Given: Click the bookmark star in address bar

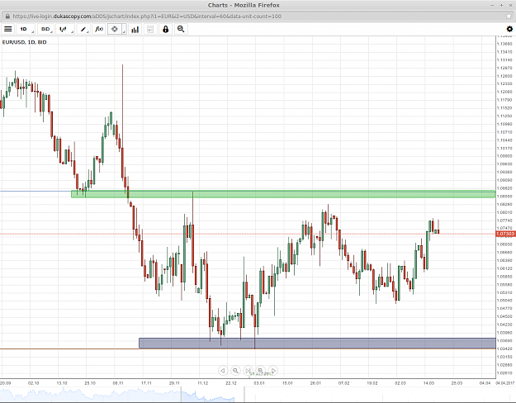Looking at the screenshot, I should (509, 17).
